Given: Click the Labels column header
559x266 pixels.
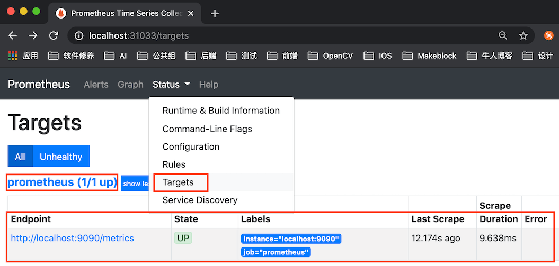Looking at the screenshot, I should [255, 219].
